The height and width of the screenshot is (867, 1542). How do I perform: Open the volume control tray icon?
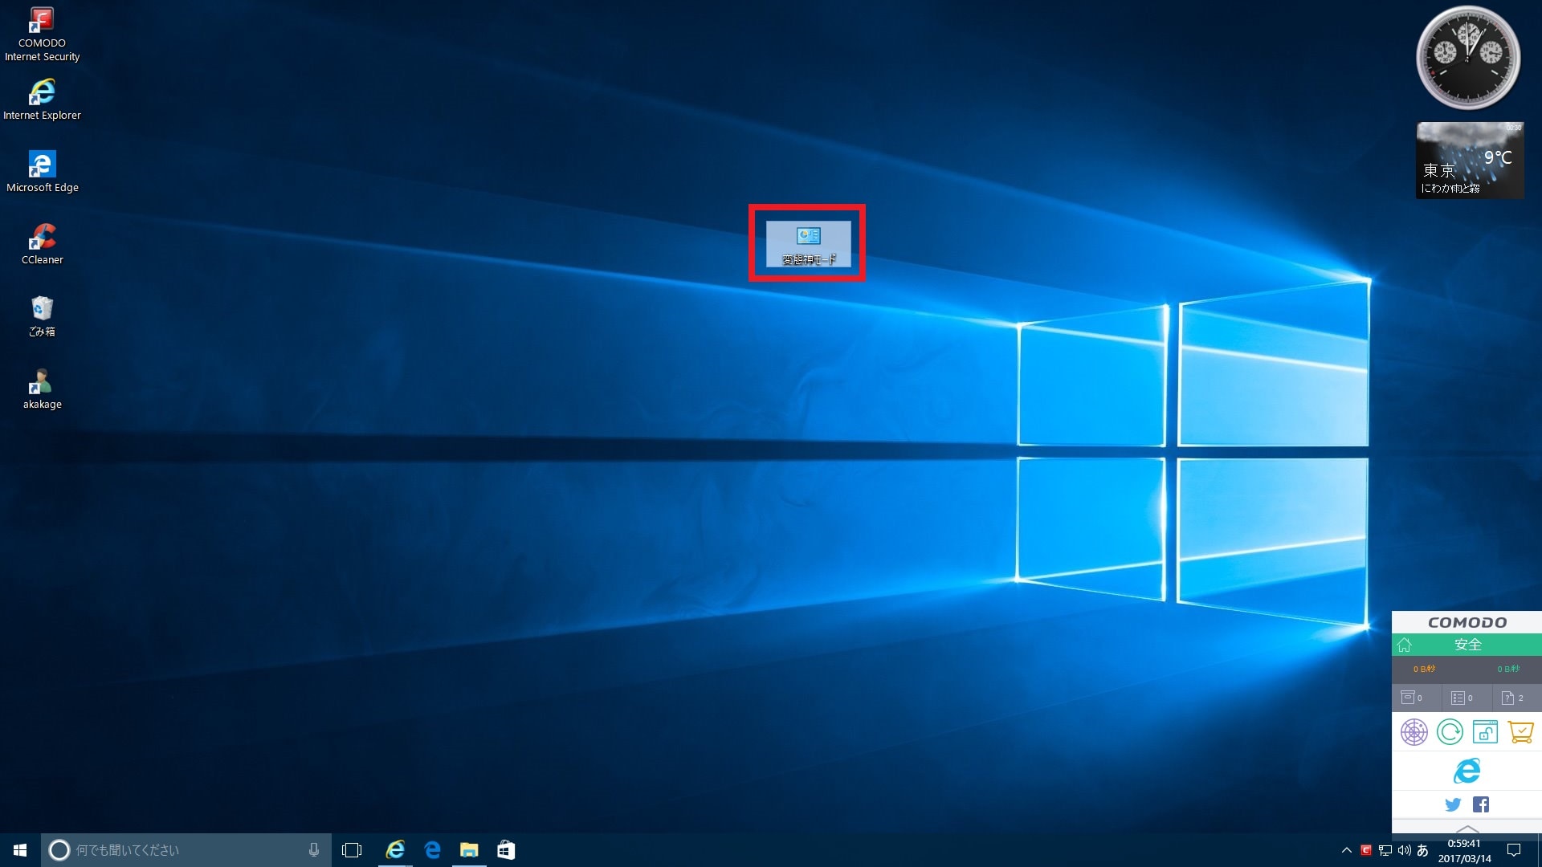point(1404,849)
